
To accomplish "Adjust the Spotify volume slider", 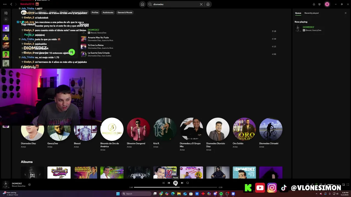I will [334, 184].
